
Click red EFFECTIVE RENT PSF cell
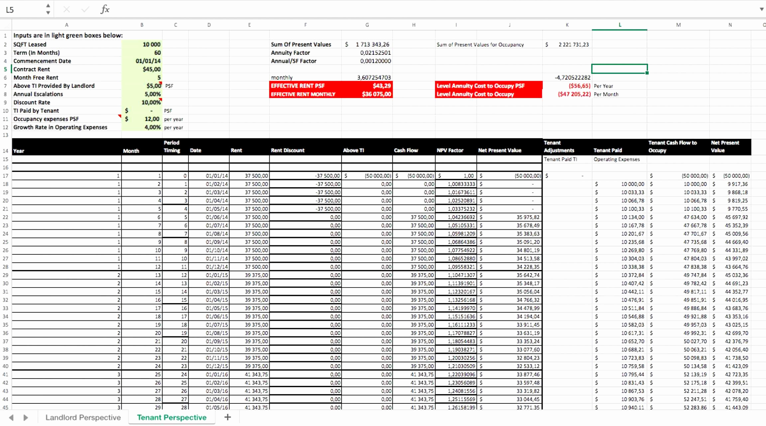pyautogui.click(x=305, y=86)
